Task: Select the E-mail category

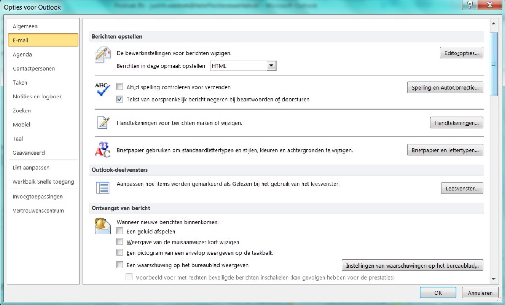Action: click(x=43, y=40)
